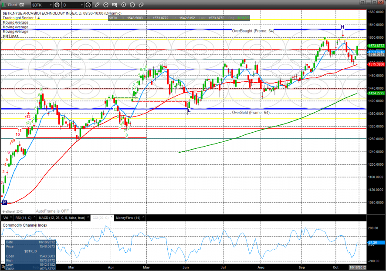Click the eraser-shaped icon at the toolbar end
The height and width of the screenshot is (271, 386).
tap(141, 5)
